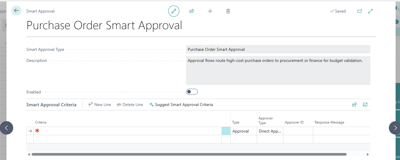Image resolution: width=400 pixels, height=160 pixels.
Task: Click the Enabled field label
Action: (33, 92)
